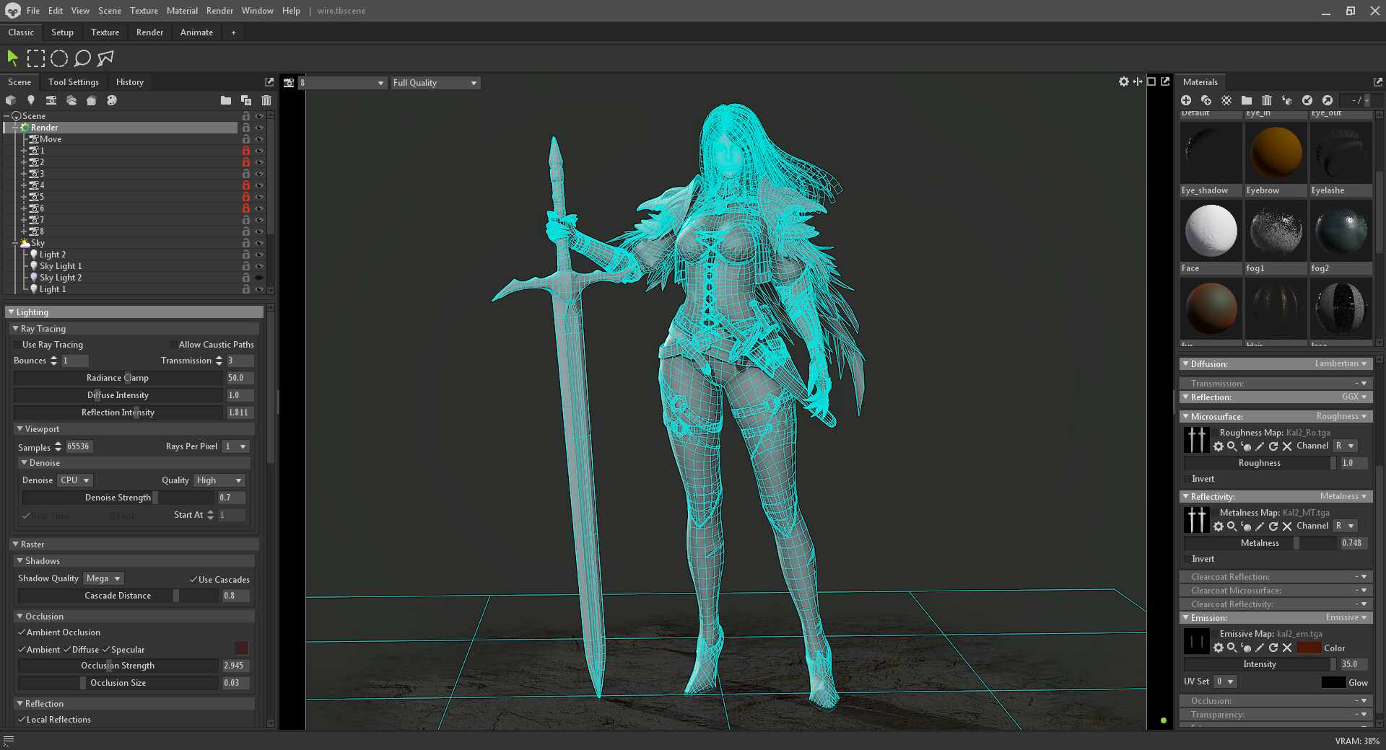
Task: Open the Material menu
Action: click(182, 11)
